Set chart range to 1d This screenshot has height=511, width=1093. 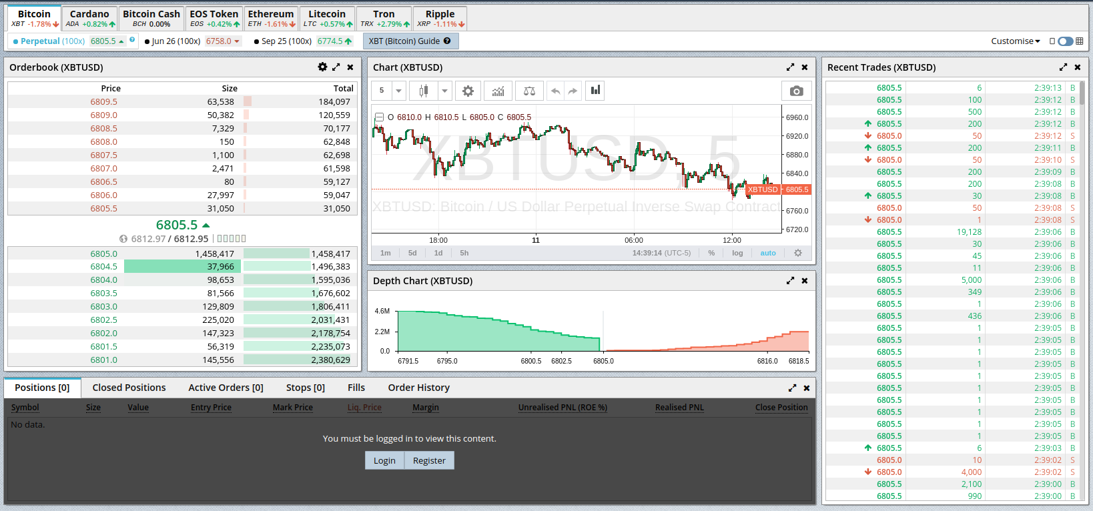438,253
